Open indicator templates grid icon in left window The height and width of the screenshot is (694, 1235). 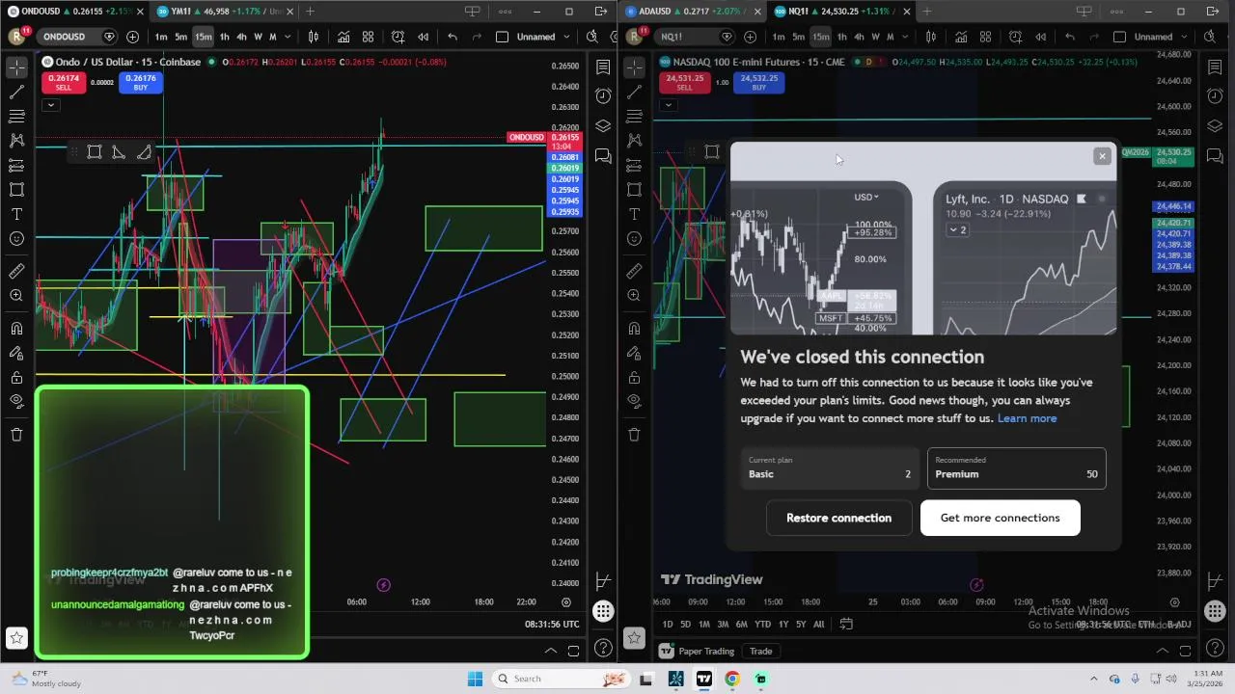click(x=368, y=37)
